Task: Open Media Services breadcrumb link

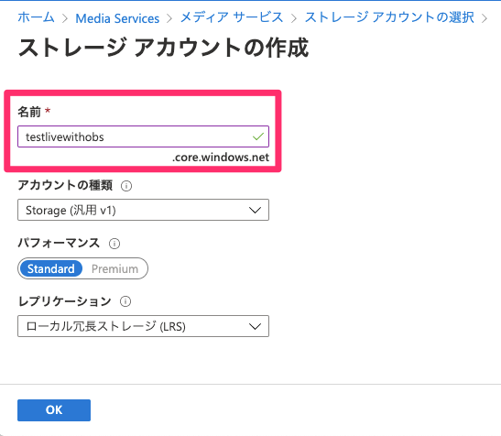Action: click(117, 18)
